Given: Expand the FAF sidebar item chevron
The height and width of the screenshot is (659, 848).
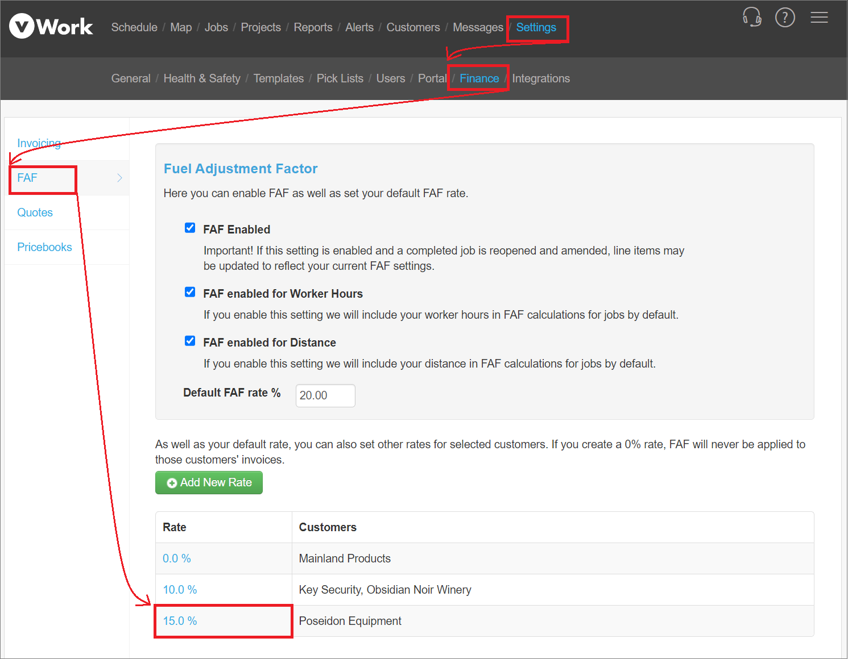Looking at the screenshot, I should (119, 178).
